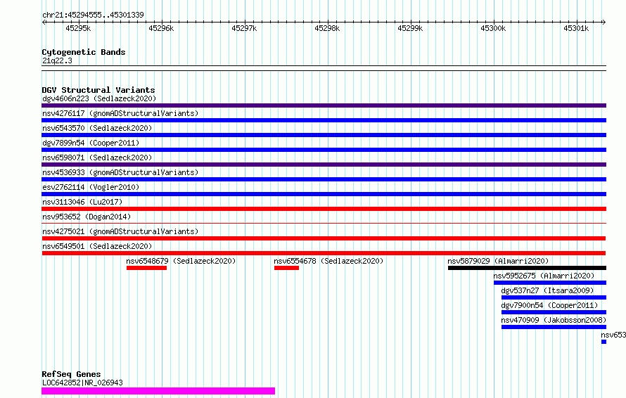
Task: Click the nsv953652 (Dogan2014) label
Action: 87,217
